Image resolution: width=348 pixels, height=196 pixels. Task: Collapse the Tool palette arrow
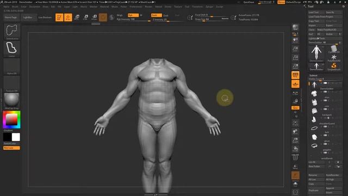[x=304, y=6]
